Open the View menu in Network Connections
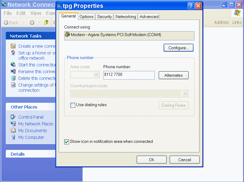This screenshot has width=244, height=182. point(36,13)
